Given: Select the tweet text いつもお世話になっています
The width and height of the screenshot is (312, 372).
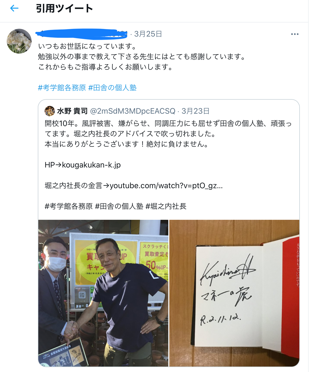Looking at the screenshot, I should (87, 46).
